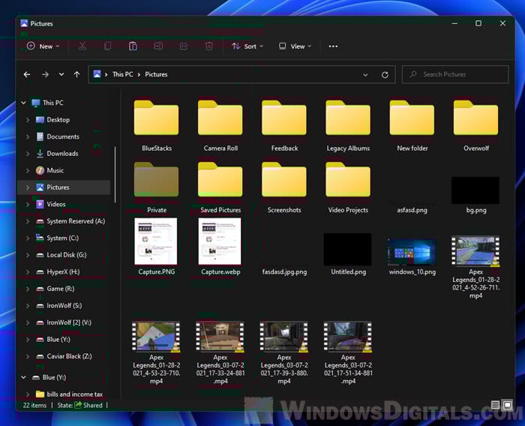Expand the System (C:) drive node
525x426 pixels.
(28, 238)
